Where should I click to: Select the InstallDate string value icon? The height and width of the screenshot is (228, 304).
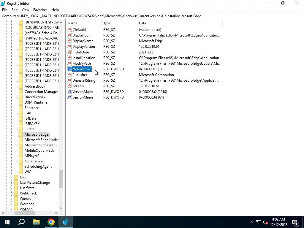pos(69,52)
